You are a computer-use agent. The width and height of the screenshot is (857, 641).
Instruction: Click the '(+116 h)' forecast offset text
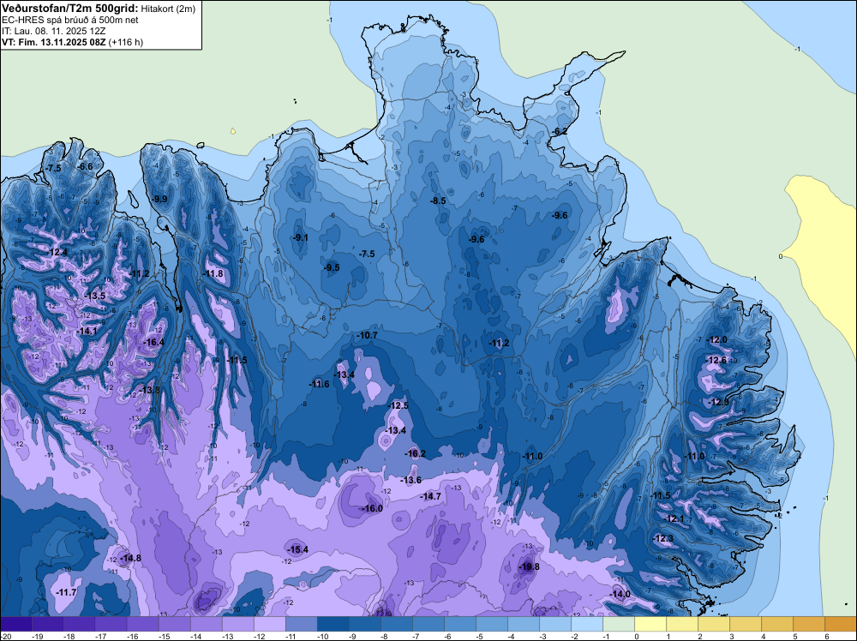[x=126, y=42]
